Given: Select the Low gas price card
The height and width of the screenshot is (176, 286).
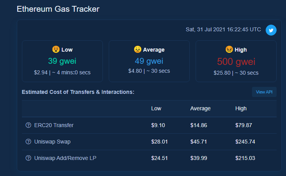Looking at the screenshot, I should pyautogui.click(x=62, y=61).
